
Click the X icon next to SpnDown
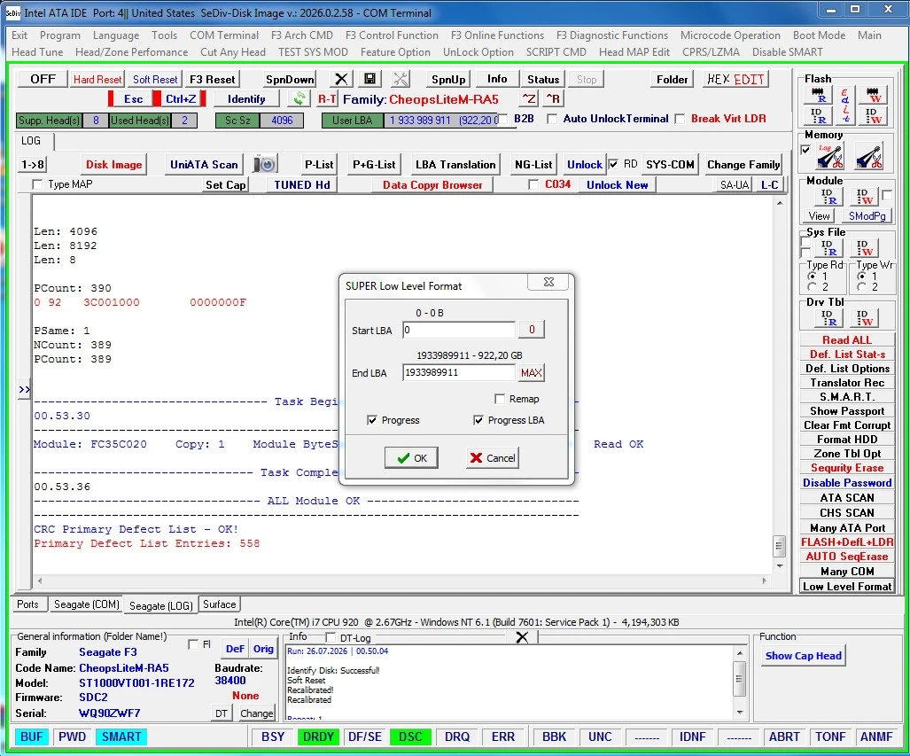341,79
